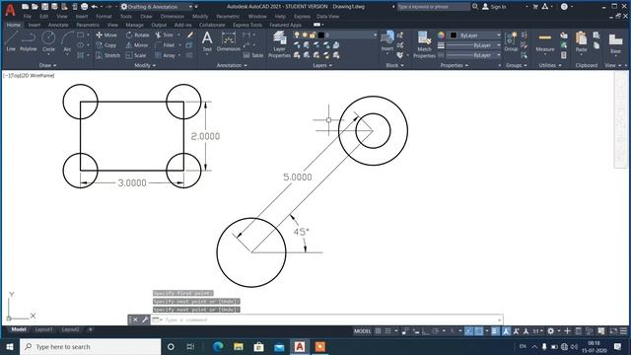Close the command line with X button
631x355 pixels.
tap(135, 319)
